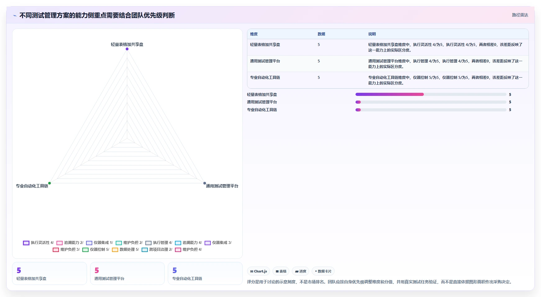The height and width of the screenshot is (297, 541).
Task: Hide the 跨项目治理 2/ legend series
Action: [x=157, y=250]
